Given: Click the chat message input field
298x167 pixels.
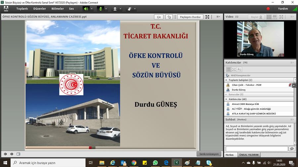Looking at the screenshot, I should click(257, 149).
